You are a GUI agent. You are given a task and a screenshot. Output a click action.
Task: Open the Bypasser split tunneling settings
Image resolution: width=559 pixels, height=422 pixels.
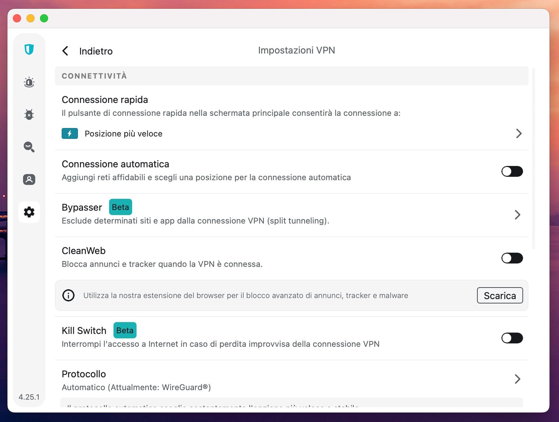point(517,215)
